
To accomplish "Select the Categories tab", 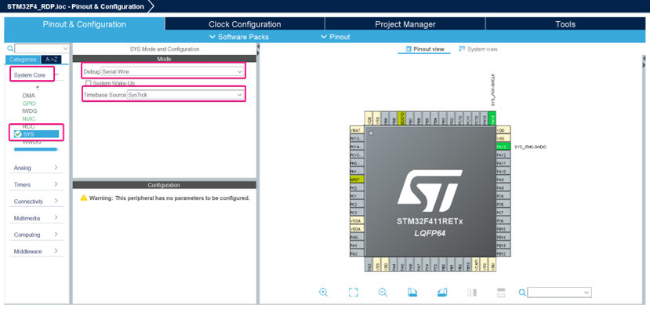I will click(x=24, y=60).
